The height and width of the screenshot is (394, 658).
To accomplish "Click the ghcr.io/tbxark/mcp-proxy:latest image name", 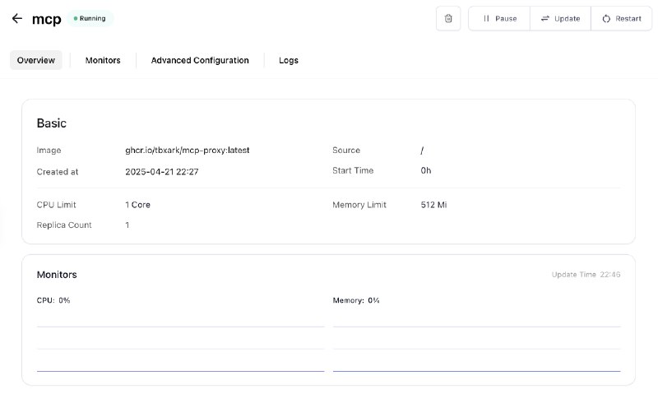I will [x=187, y=151].
